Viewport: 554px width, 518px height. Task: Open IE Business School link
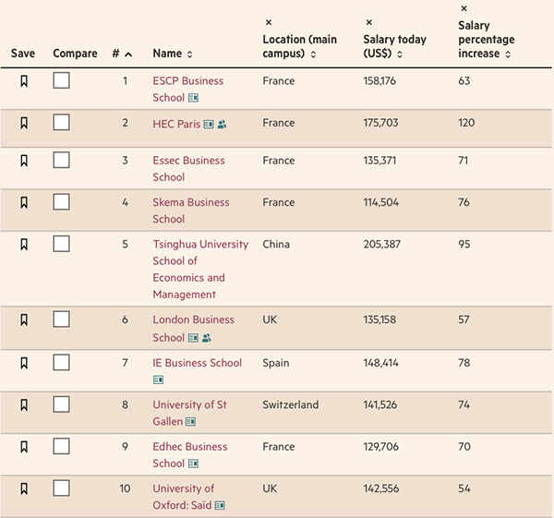(x=198, y=363)
